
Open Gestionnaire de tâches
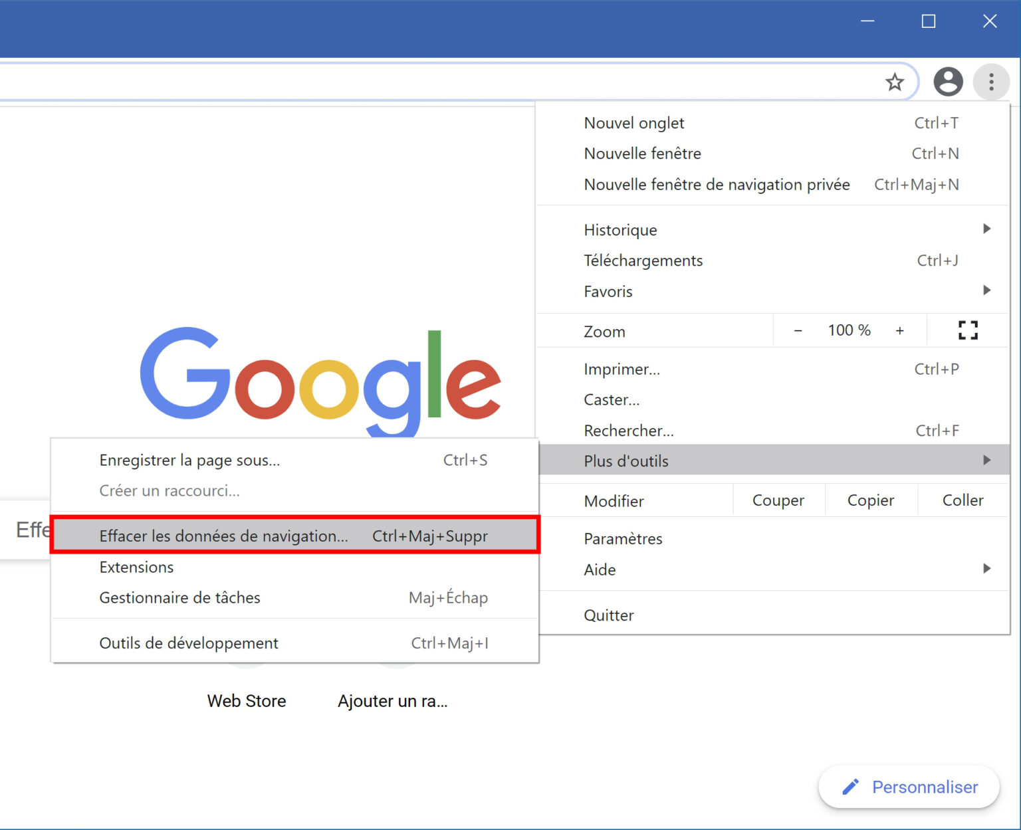179,597
